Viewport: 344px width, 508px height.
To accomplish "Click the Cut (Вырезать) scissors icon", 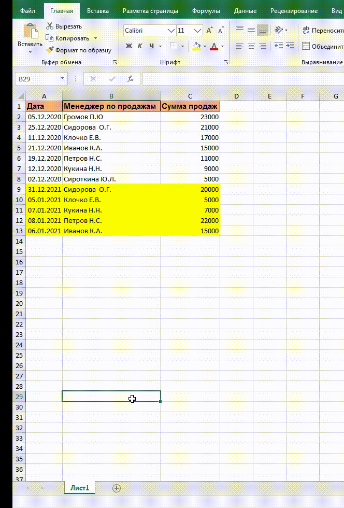I will tap(50, 26).
